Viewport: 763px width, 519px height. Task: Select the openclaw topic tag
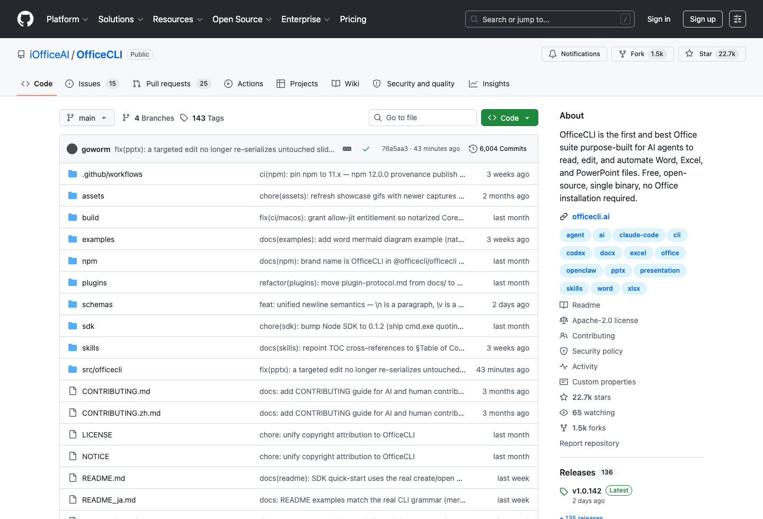pos(581,271)
